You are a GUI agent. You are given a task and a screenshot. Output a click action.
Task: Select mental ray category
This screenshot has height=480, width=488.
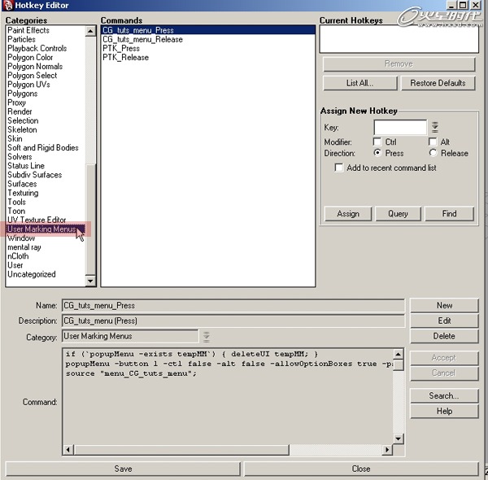click(x=46, y=247)
